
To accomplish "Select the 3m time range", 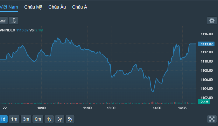I will coord(26,119).
